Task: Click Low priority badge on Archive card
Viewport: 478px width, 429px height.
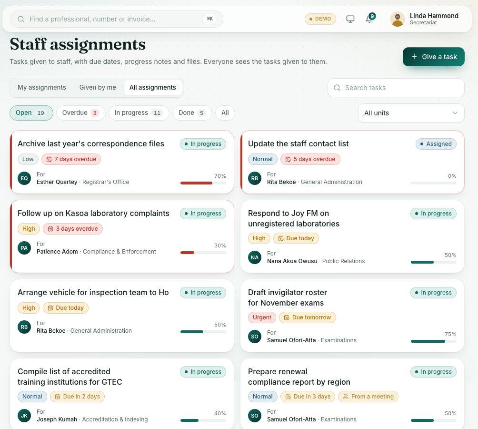Action: [28, 159]
